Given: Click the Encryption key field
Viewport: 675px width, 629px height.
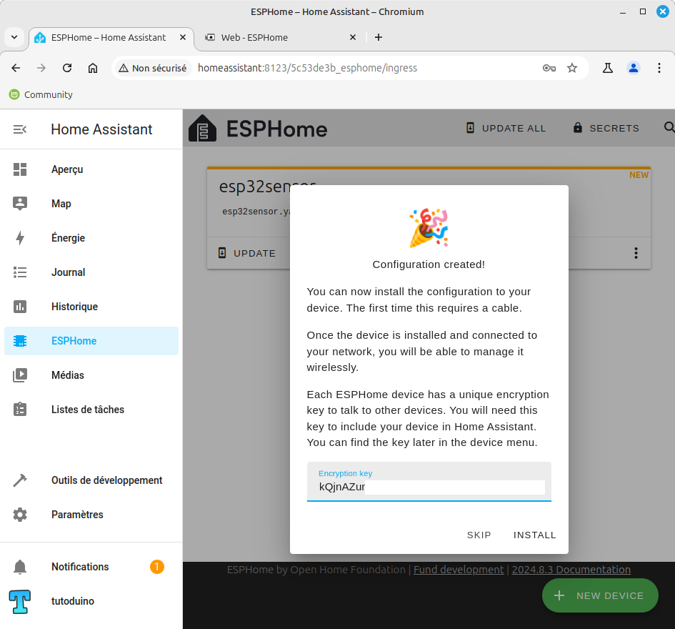Looking at the screenshot, I should tap(429, 482).
